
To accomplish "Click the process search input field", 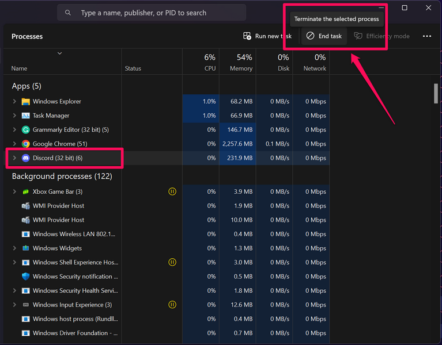I will click(x=156, y=13).
